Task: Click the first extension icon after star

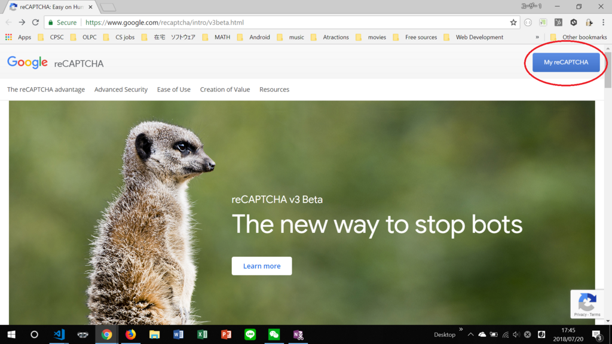Action: pos(528,23)
